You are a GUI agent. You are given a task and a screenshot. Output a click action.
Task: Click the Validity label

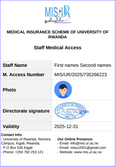tap(11, 126)
